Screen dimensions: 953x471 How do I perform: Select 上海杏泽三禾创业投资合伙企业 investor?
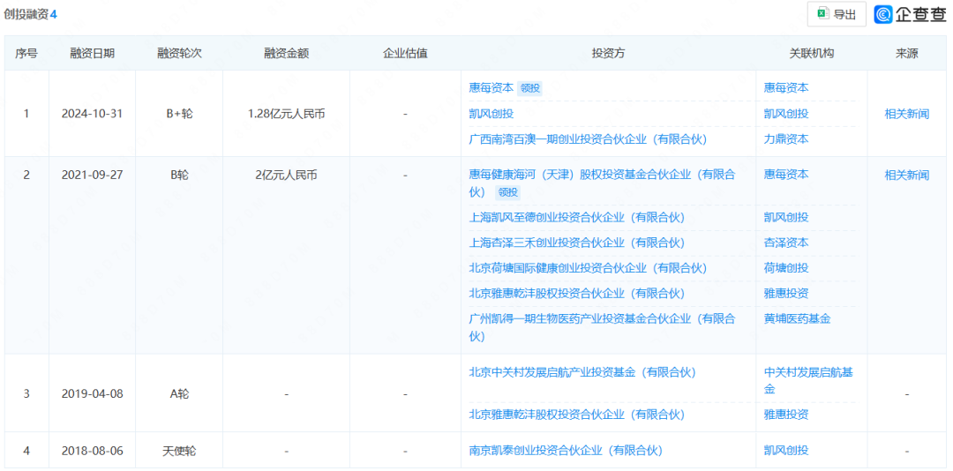pyautogui.click(x=576, y=243)
